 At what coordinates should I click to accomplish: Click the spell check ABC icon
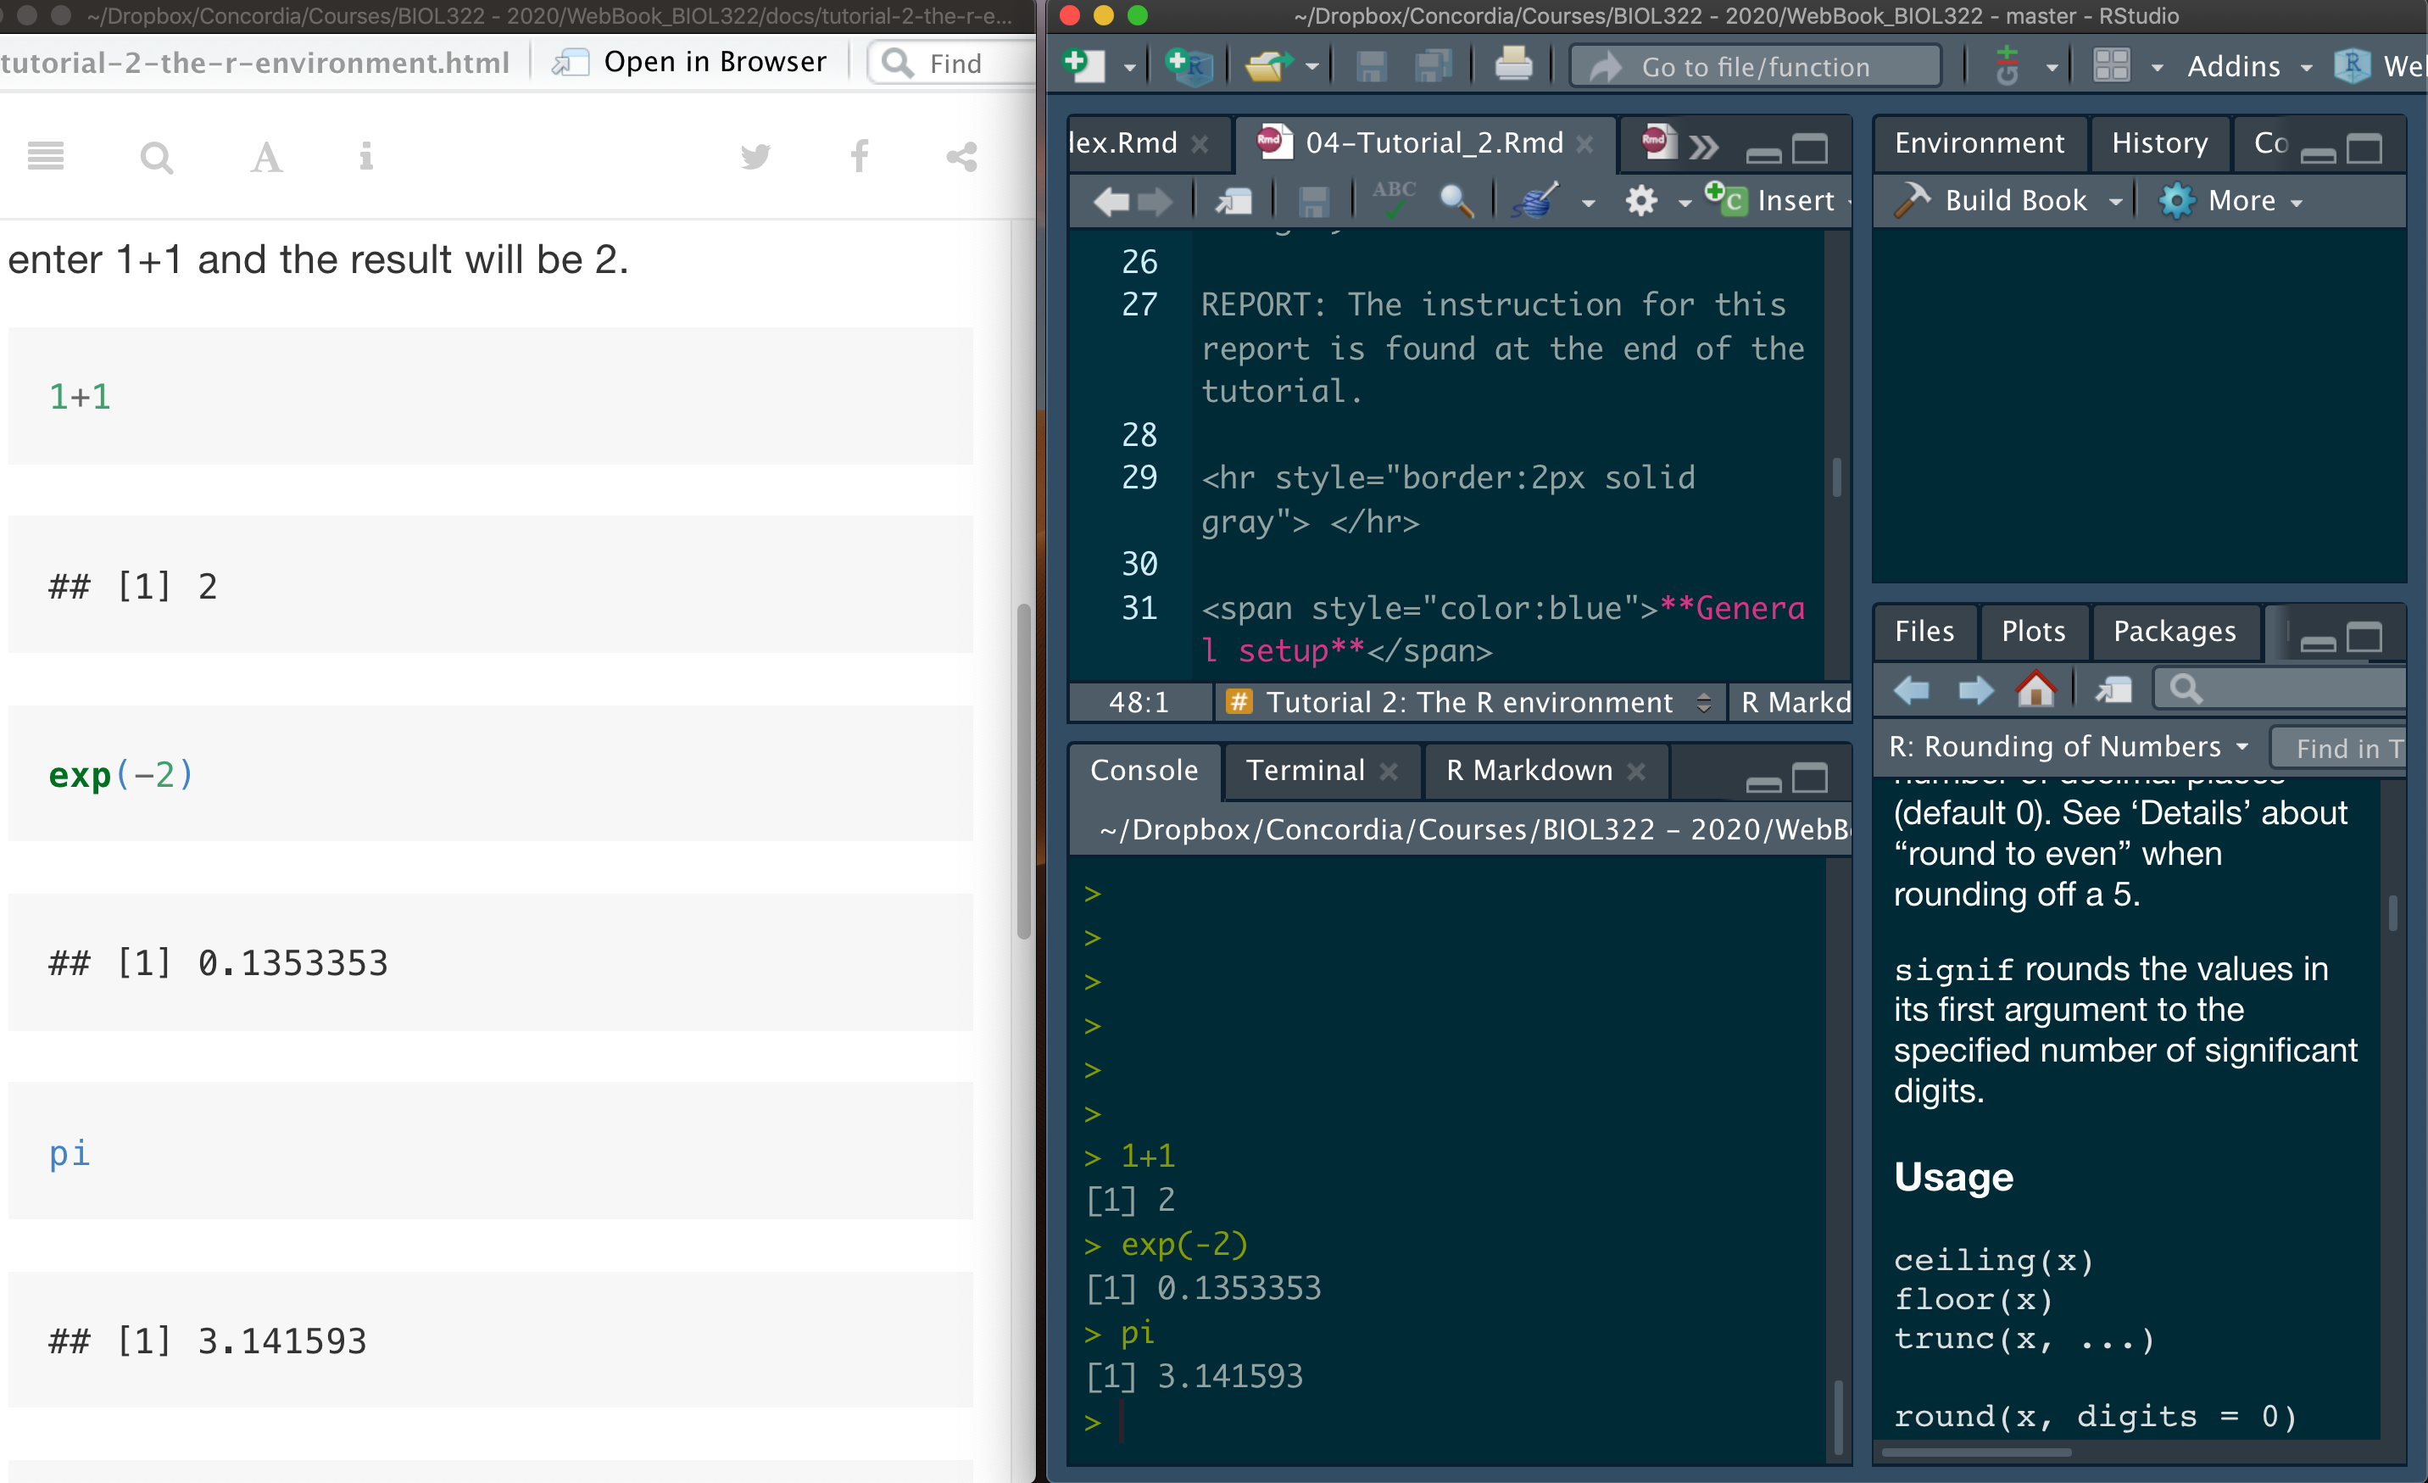(x=1394, y=200)
